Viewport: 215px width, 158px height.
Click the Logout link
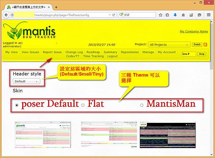click(113, 56)
